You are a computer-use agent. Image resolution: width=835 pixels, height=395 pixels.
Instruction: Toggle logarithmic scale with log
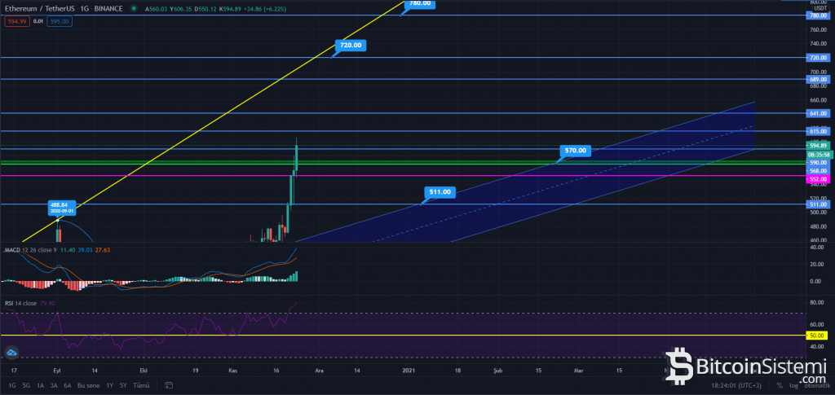[x=795, y=384]
